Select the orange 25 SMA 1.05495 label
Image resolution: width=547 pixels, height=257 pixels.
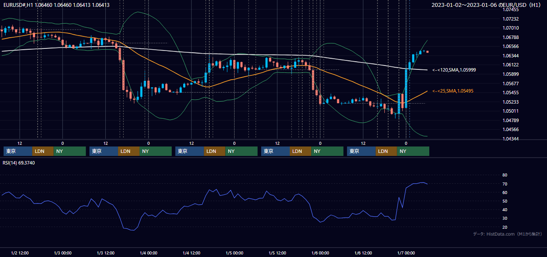[x=453, y=91]
